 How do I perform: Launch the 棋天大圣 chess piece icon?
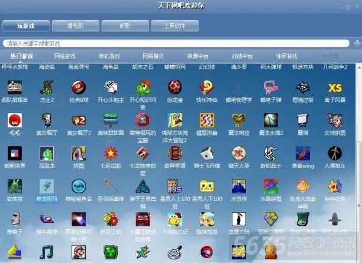[239, 153]
